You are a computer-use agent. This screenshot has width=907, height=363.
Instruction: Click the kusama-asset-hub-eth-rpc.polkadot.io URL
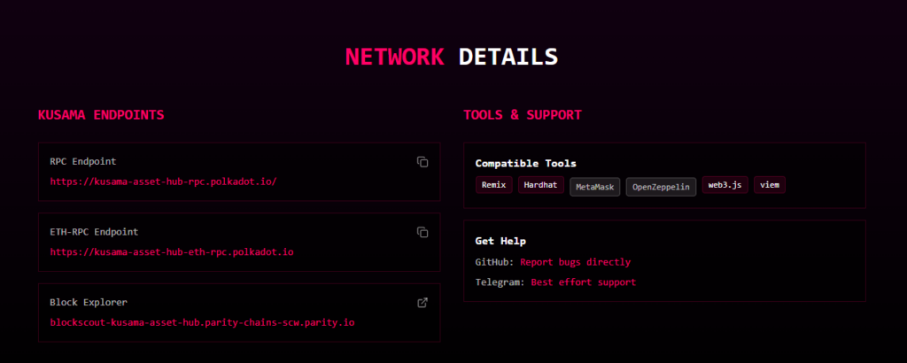point(172,252)
